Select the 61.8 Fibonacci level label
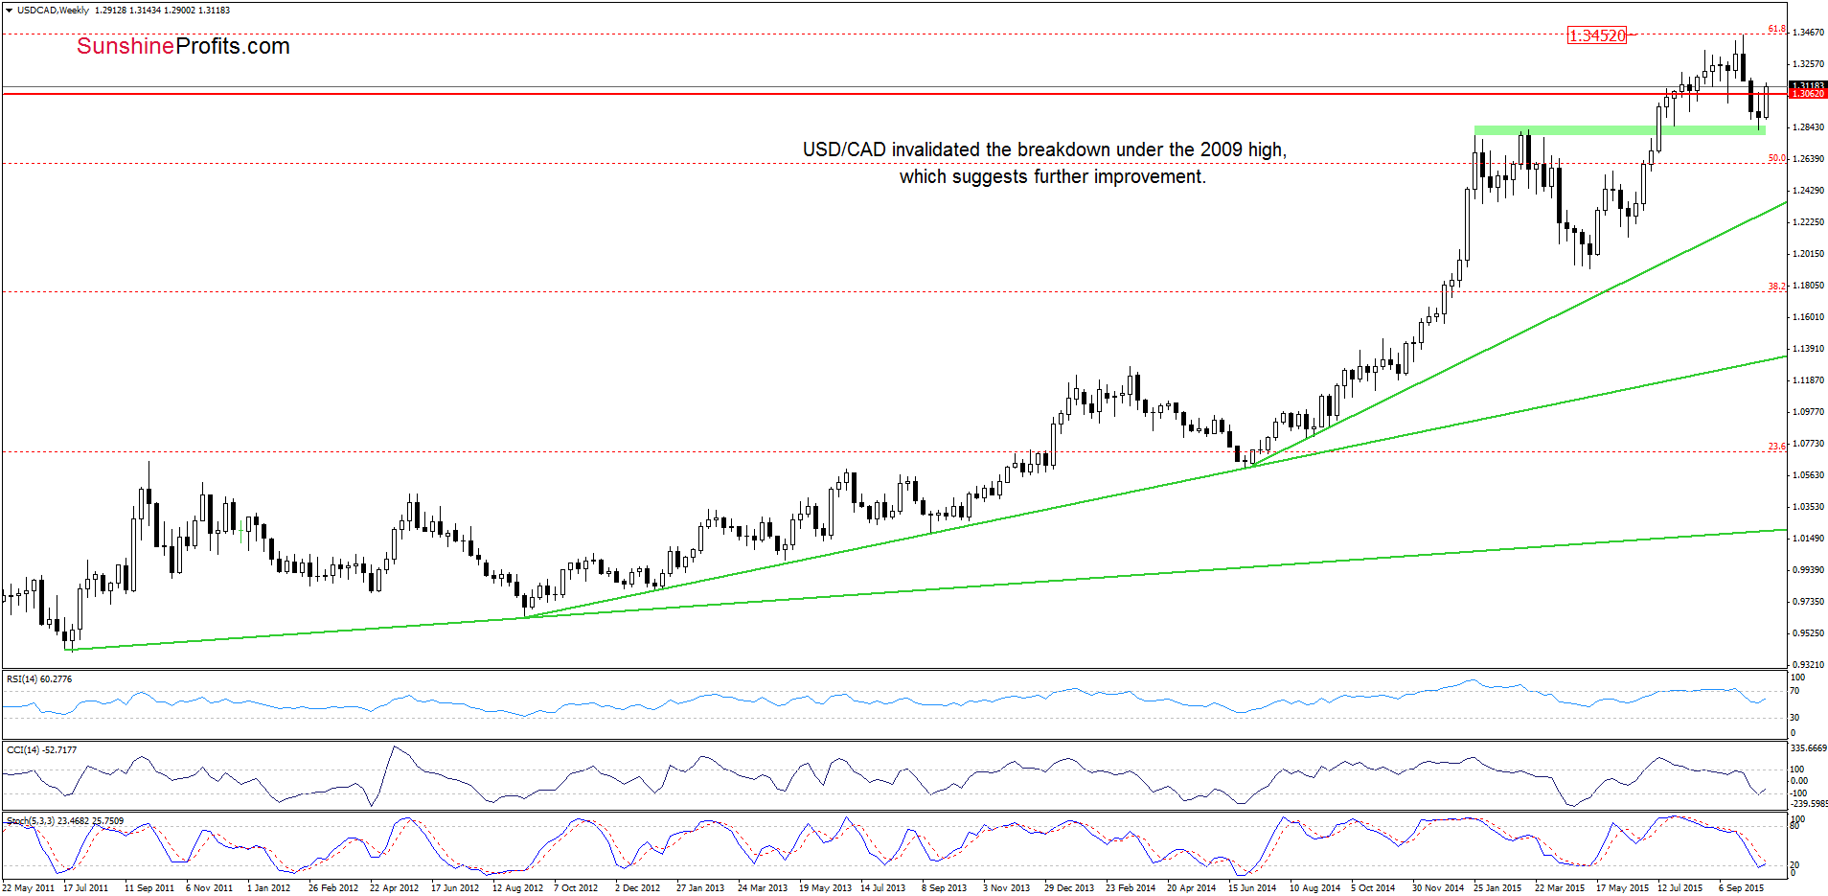1828x896 pixels. pos(1776,29)
